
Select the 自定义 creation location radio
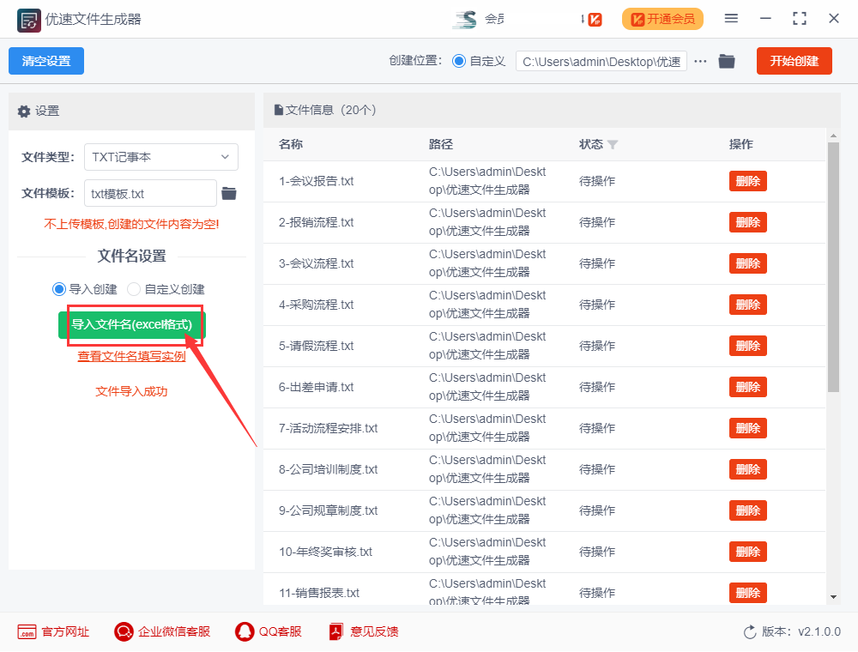pyautogui.click(x=461, y=61)
